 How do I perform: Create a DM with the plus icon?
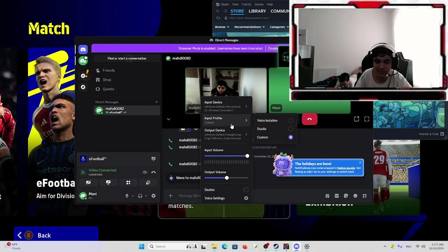coord(156,102)
